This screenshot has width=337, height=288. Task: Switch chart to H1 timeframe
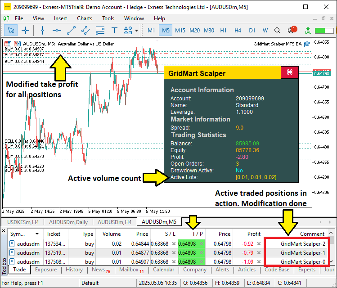[x=223, y=31]
